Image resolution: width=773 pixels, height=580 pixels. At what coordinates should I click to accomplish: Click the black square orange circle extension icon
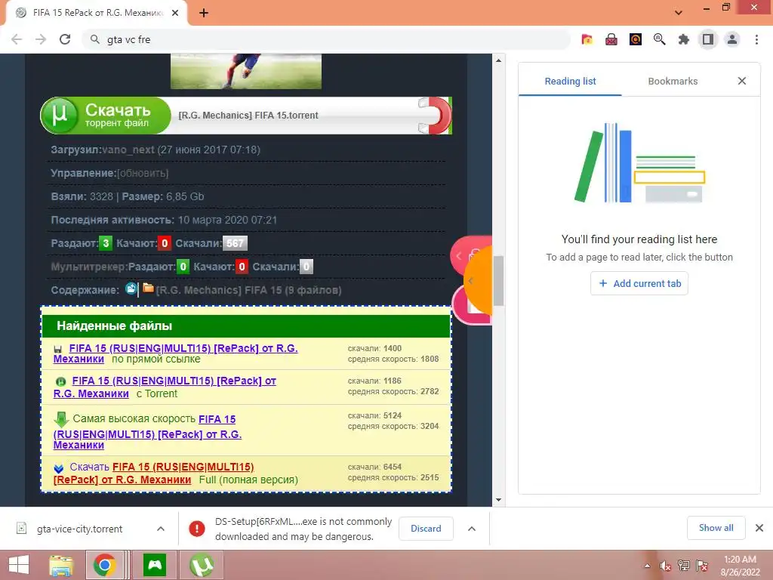[636, 39]
